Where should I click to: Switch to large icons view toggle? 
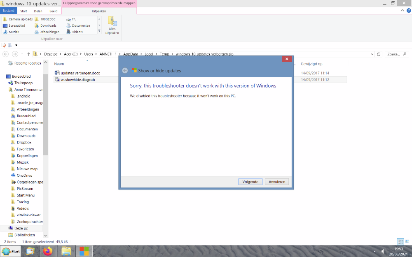click(x=407, y=242)
